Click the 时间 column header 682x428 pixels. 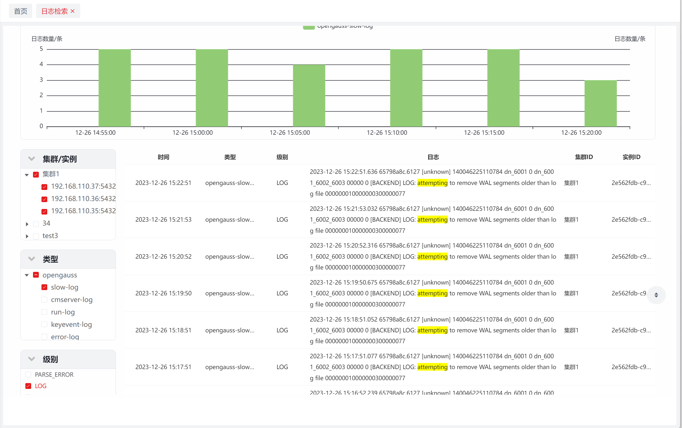[163, 157]
